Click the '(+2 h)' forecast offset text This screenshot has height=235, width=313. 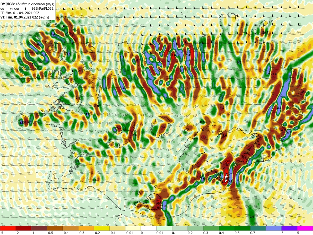point(44,17)
